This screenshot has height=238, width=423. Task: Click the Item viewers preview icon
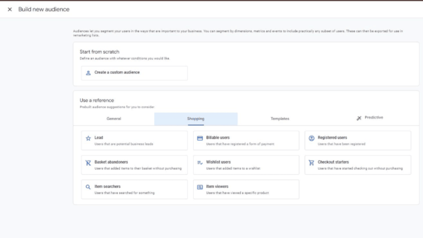tap(200, 187)
